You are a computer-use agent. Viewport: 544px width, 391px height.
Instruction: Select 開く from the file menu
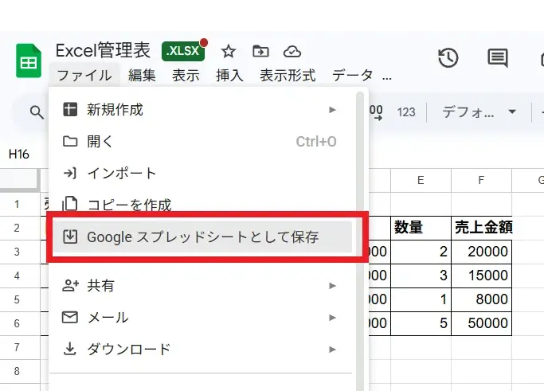[x=202, y=142]
